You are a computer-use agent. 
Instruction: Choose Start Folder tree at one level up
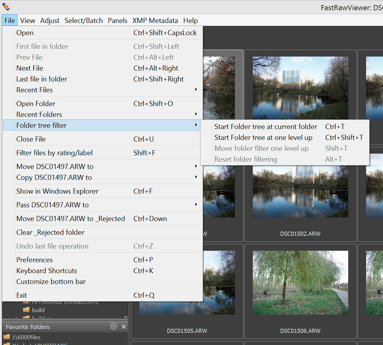263,138
